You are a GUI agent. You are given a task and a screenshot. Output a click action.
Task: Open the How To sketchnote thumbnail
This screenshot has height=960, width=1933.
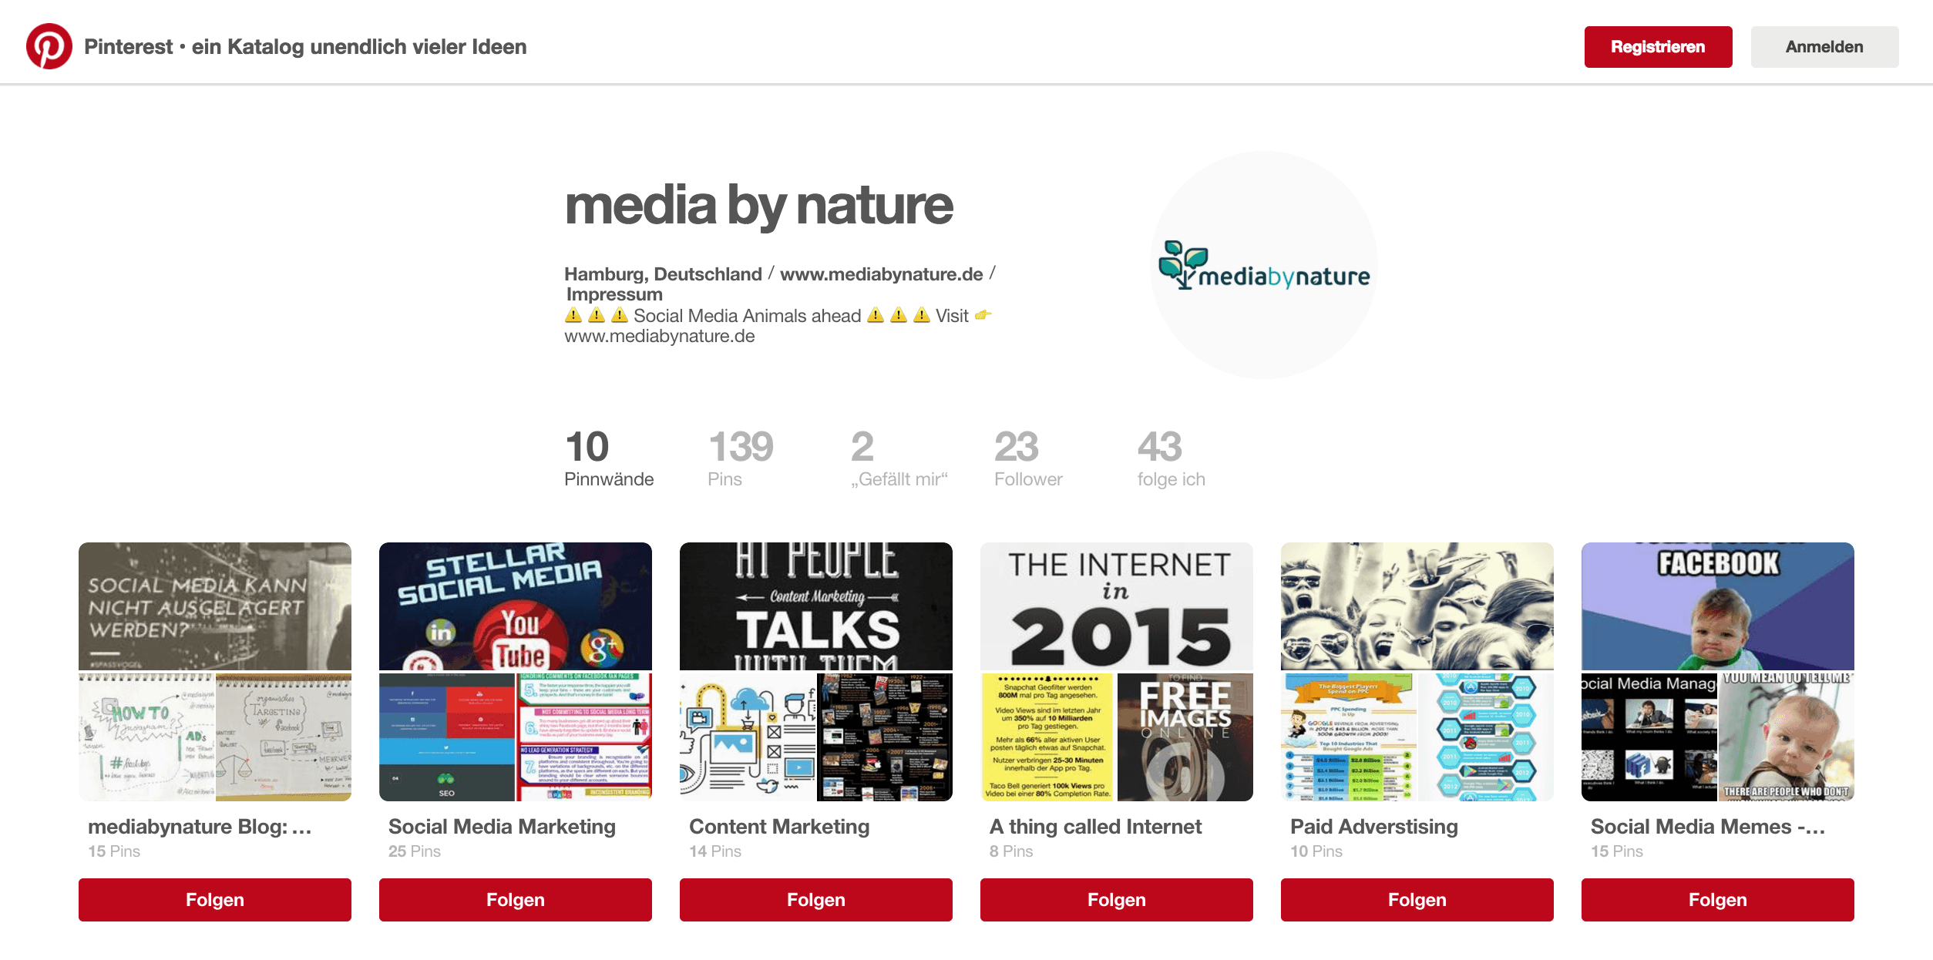[x=146, y=737]
